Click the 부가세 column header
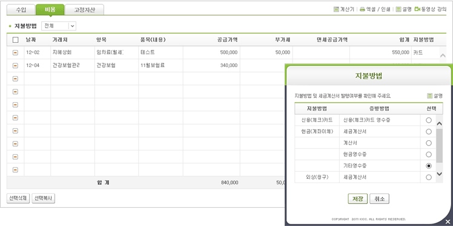The height and width of the screenshot is (226, 453). pos(283,40)
